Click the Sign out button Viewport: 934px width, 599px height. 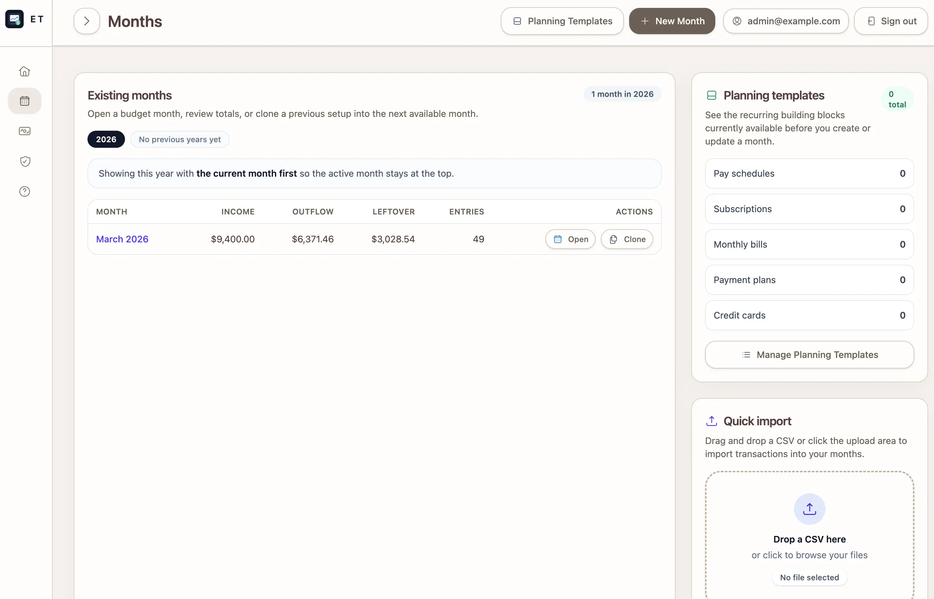pos(891,21)
